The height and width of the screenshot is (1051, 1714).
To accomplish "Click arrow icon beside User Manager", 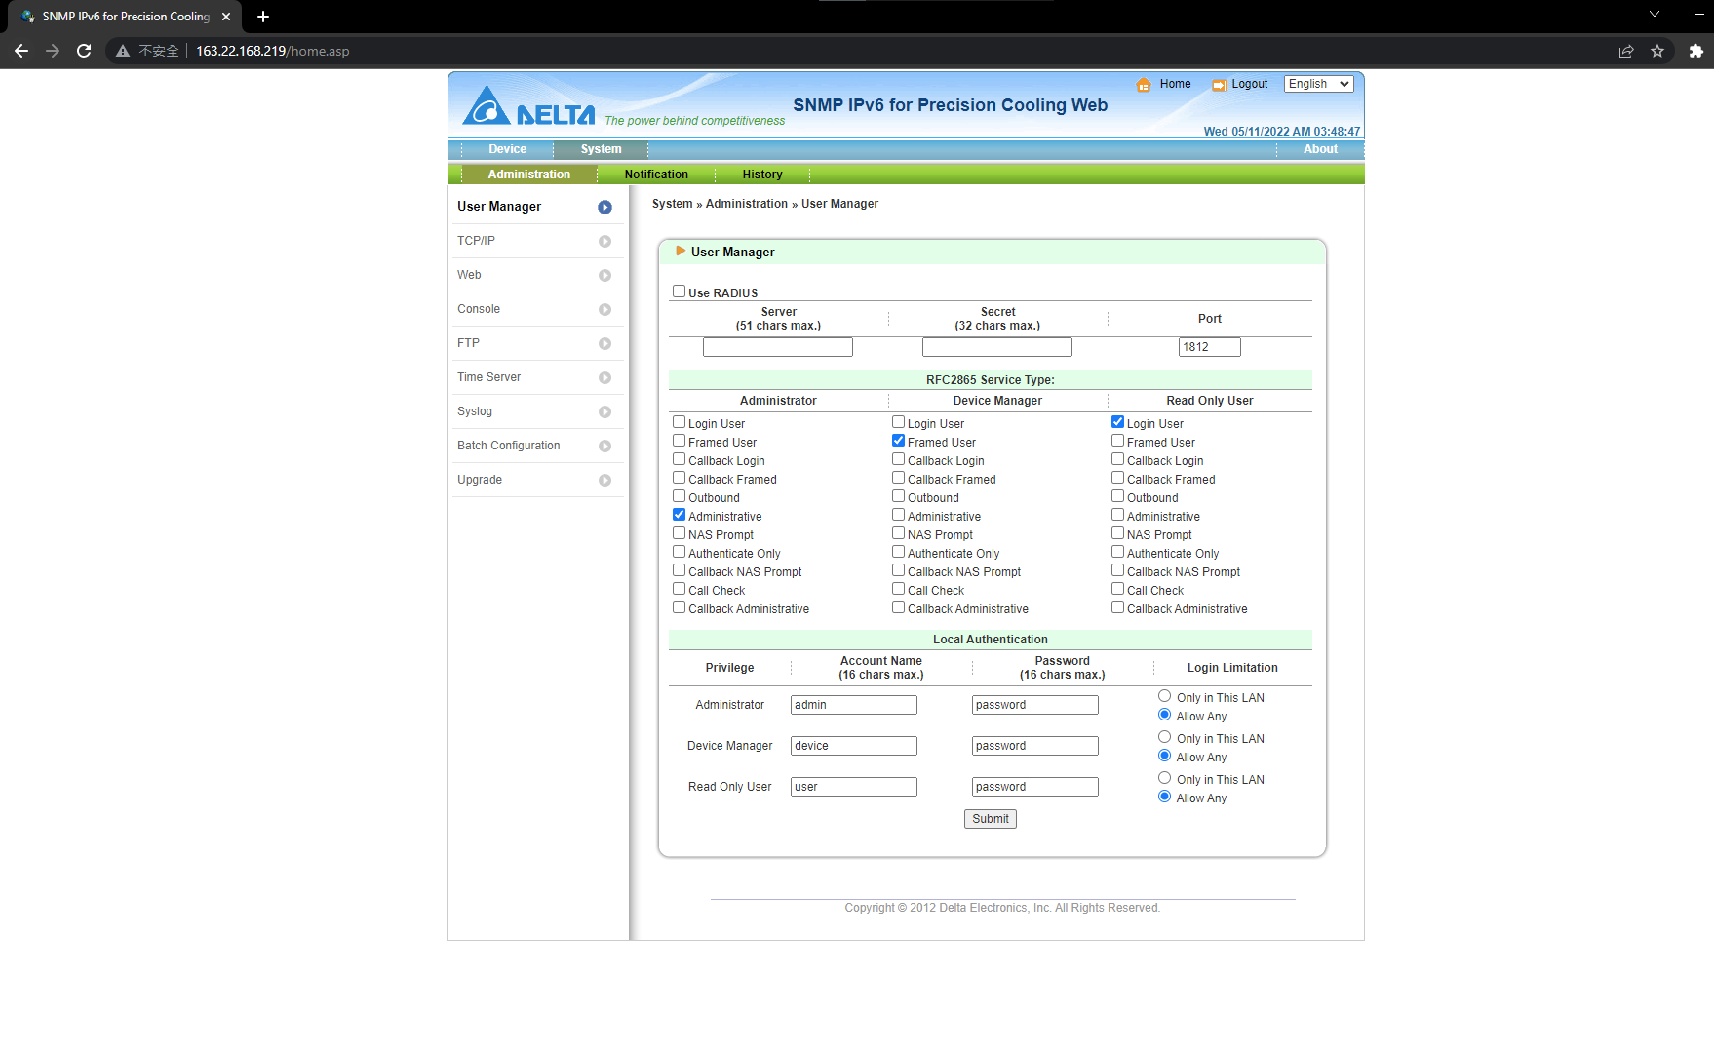I will (x=604, y=207).
